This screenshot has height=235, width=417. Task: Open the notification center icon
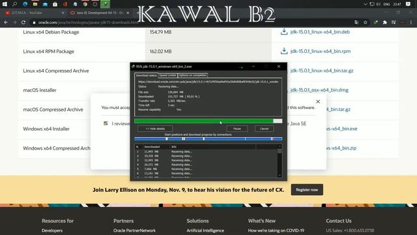tap(409, 4)
